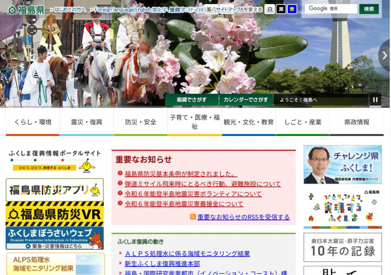Click the Fukushima Prefecture logo icon
The width and height of the screenshot is (391, 275).
click(11, 10)
